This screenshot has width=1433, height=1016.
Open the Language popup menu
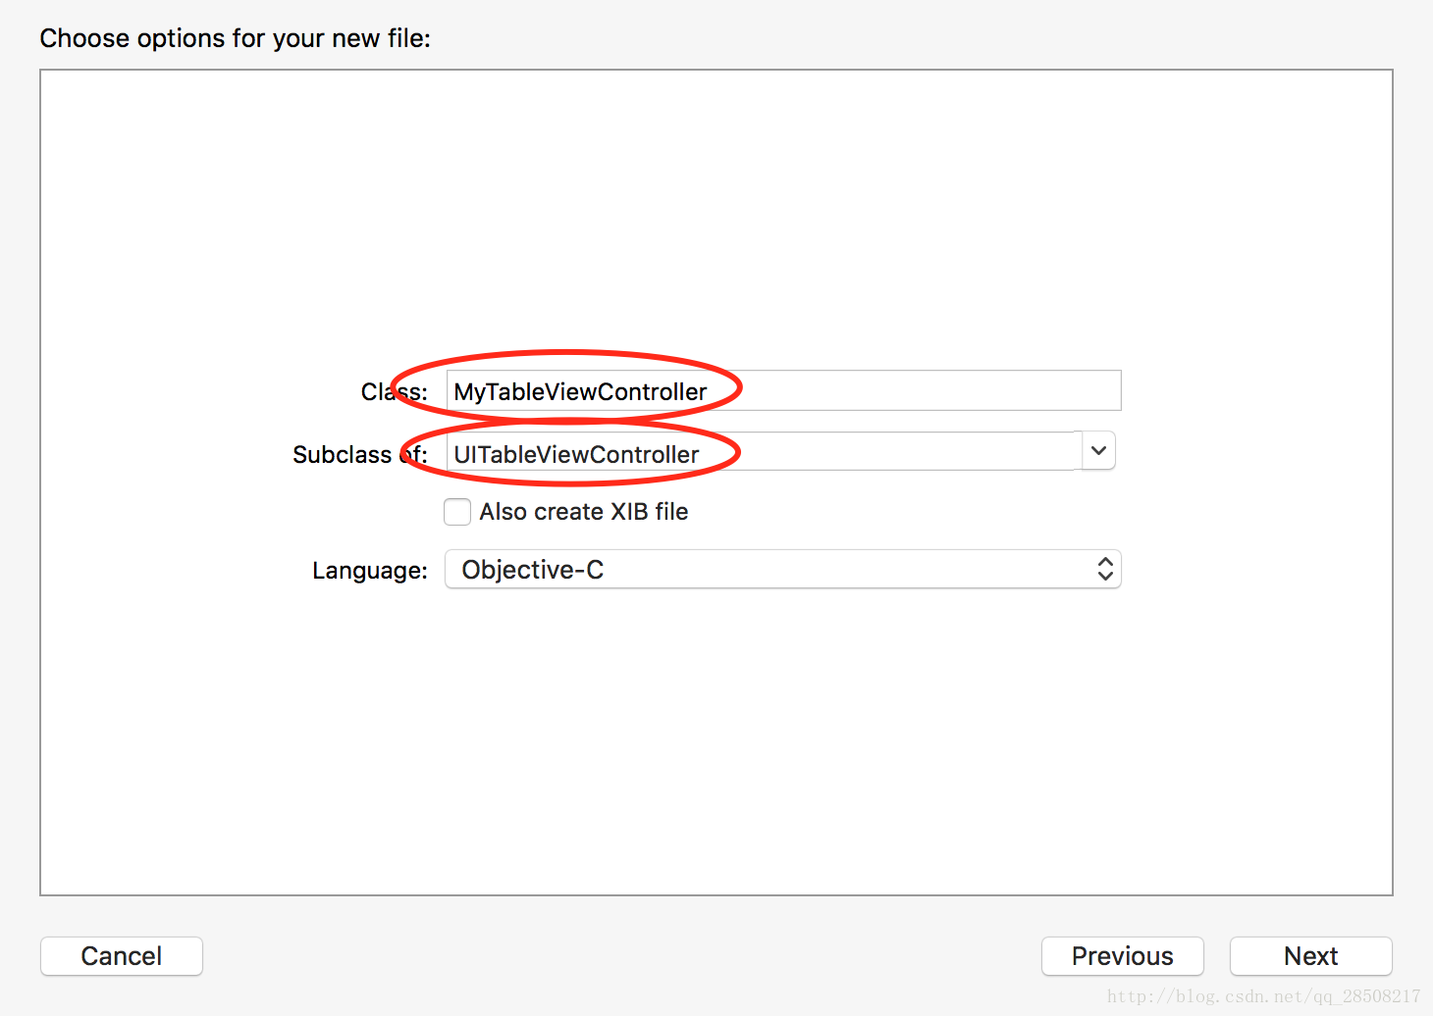(782, 570)
